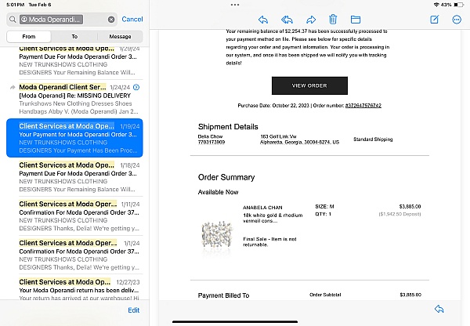Tap the Reply arrow in the toolbar
The height and width of the screenshot is (326, 470).
point(263,20)
